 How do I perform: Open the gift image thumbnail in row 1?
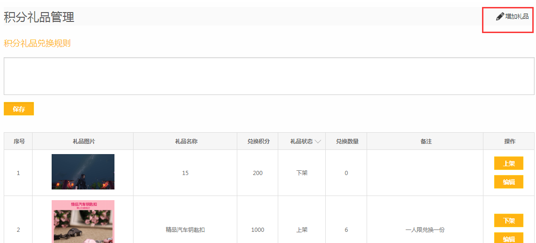pos(83,172)
